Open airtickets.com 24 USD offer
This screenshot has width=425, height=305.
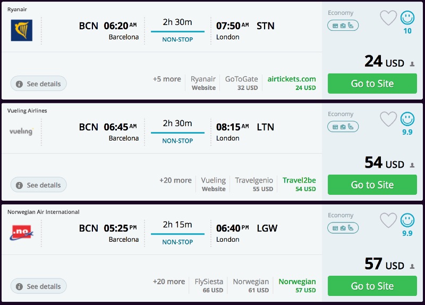click(292, 83)
